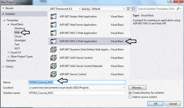Expand the Recent section
Screen dimensions: 184x108
click(x=3, y=8)
